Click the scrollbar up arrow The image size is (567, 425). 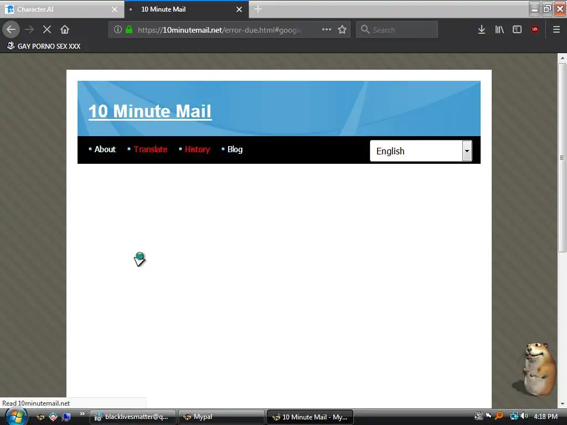tap(562, 58)
